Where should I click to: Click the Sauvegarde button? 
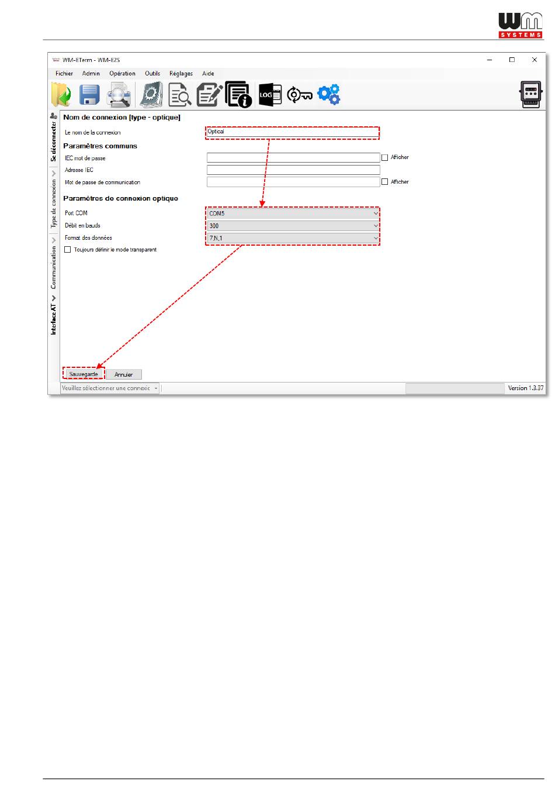point(84,374)
